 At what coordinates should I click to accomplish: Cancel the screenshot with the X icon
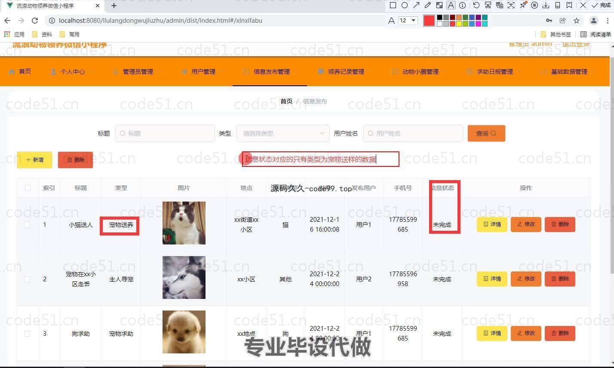coord(583,5)
